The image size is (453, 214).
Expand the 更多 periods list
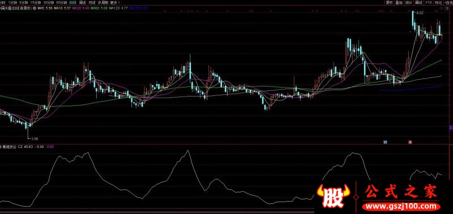115,3
